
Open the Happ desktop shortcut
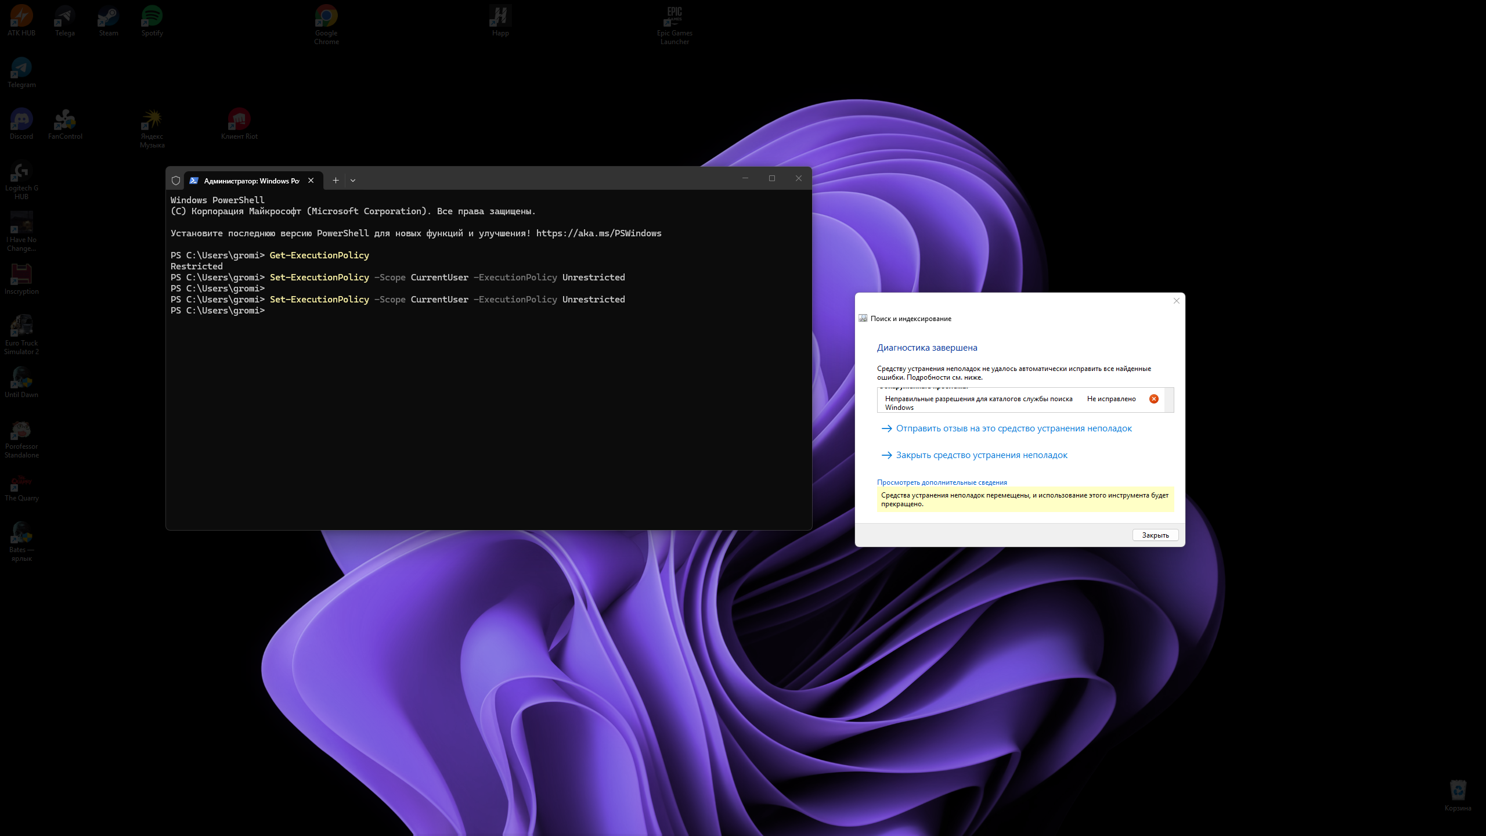point(500,21)
